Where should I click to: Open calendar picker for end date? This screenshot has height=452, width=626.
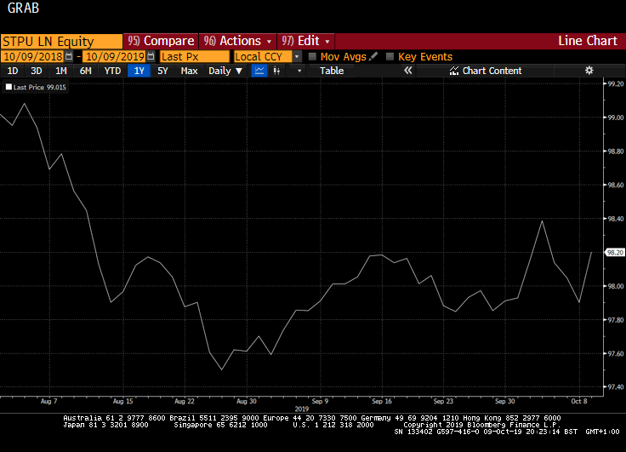(151, 56)
